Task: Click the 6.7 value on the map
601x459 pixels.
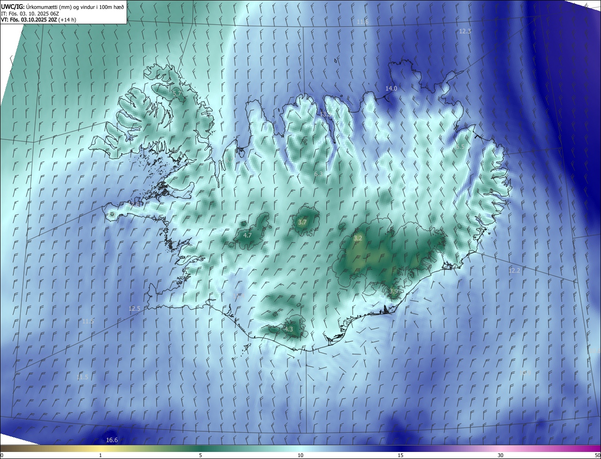Action: click(229, 161)
